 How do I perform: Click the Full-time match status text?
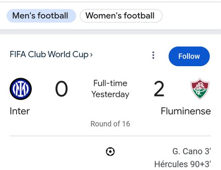pyautogui.click(x=110, y=83)
